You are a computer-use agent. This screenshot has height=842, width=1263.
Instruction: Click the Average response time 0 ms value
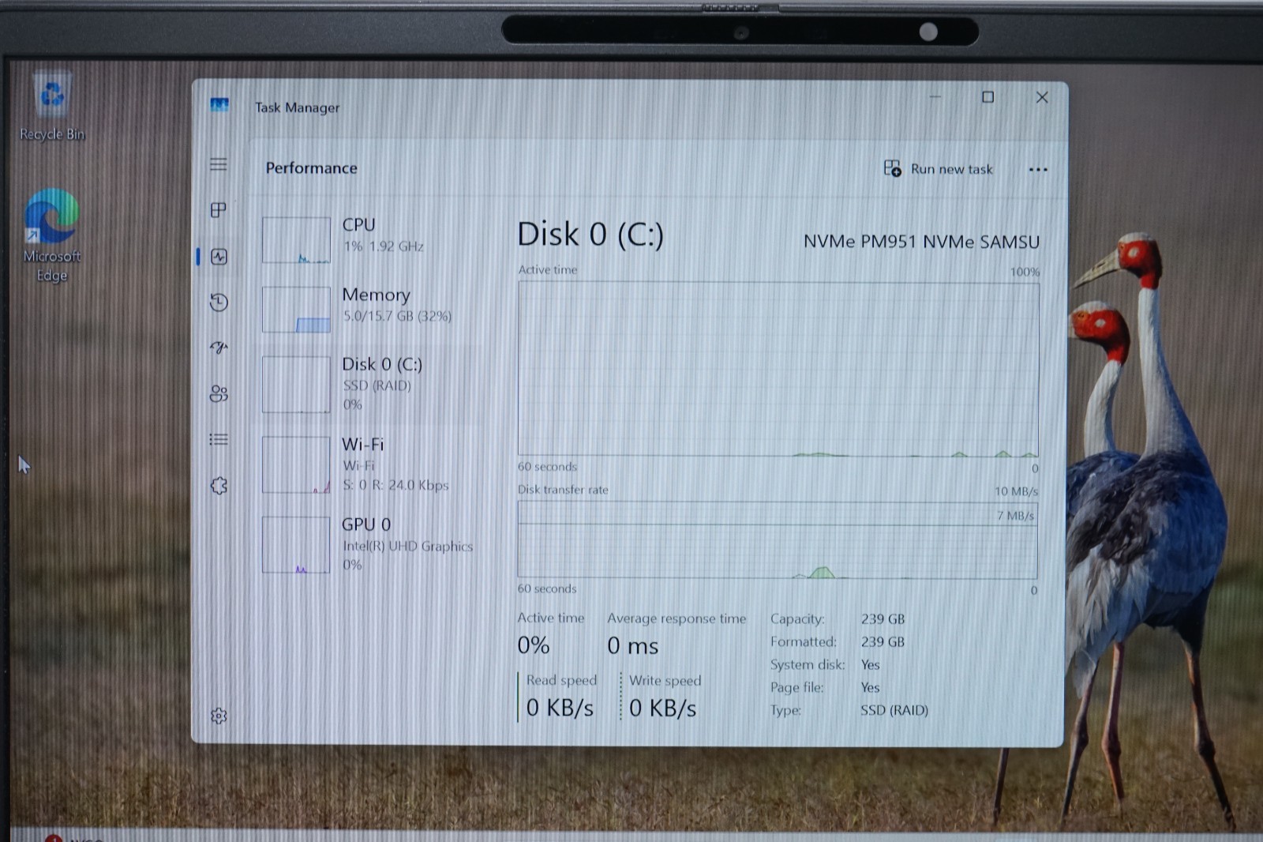point(632,646)
